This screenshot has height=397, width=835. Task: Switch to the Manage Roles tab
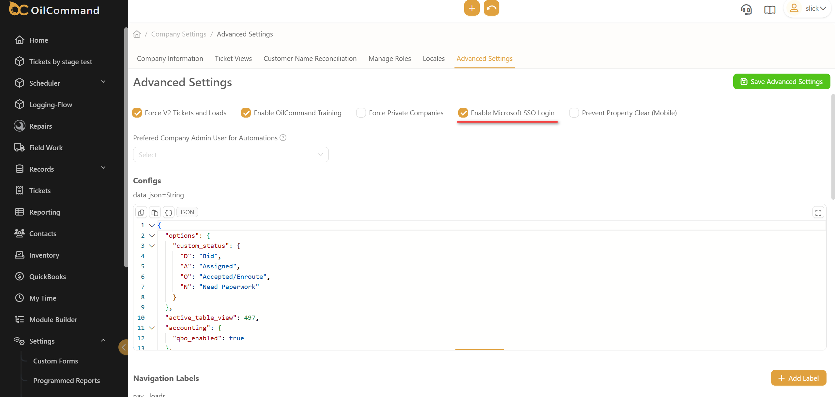click(389, 59)
